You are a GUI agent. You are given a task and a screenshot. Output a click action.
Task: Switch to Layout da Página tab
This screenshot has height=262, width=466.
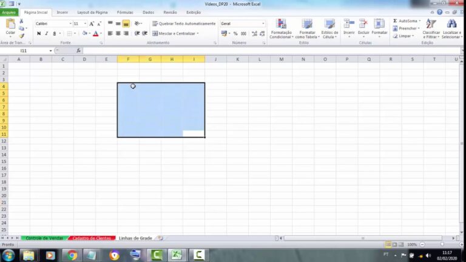coord(92,13)
